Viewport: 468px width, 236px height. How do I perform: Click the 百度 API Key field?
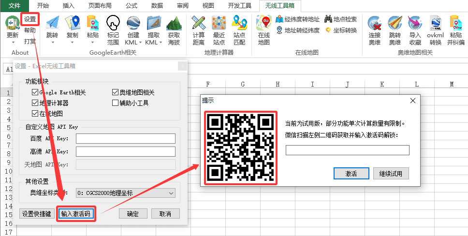click(126, 139)
